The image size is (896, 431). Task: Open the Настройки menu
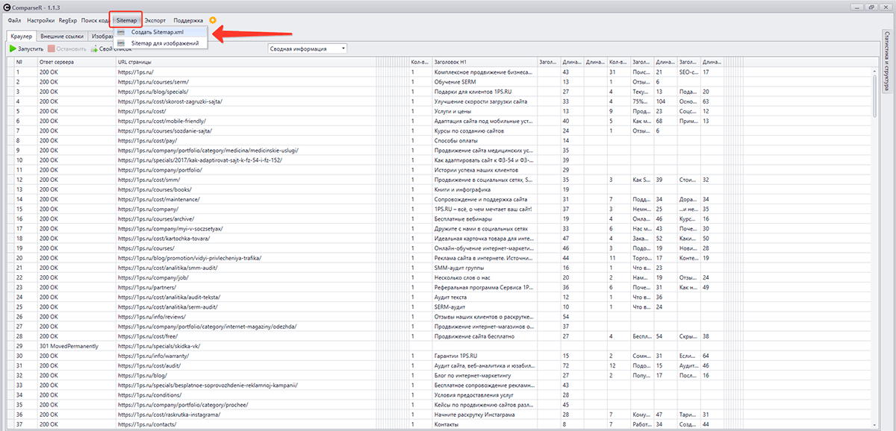click(x=40, y=20)
